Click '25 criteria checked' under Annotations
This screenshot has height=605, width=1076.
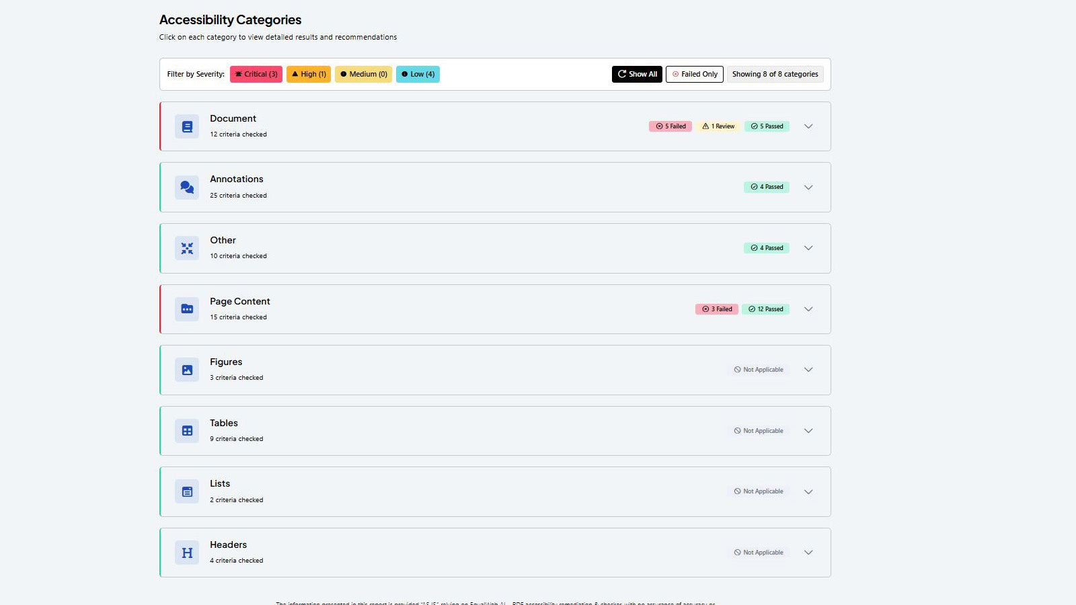click(238, 196)
